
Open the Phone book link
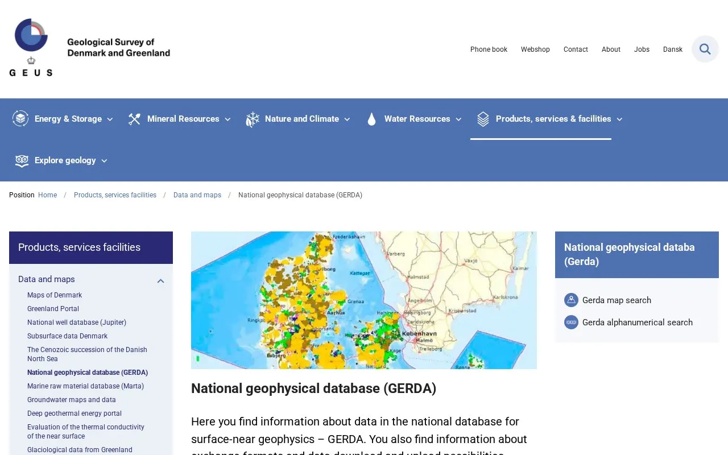(489, 49)
